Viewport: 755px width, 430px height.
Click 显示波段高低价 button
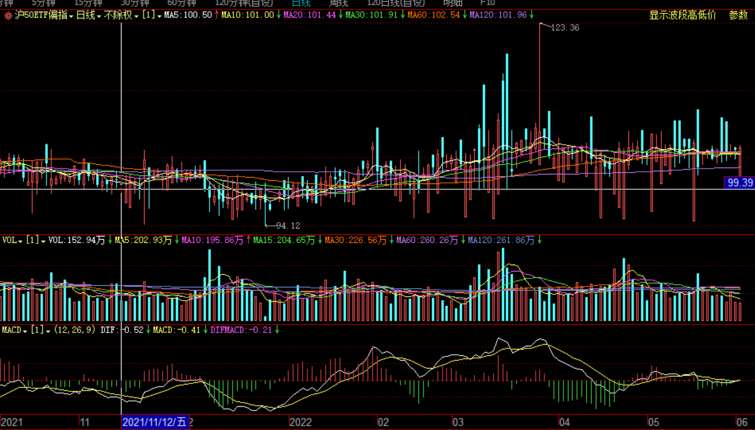tap(682, 15)
